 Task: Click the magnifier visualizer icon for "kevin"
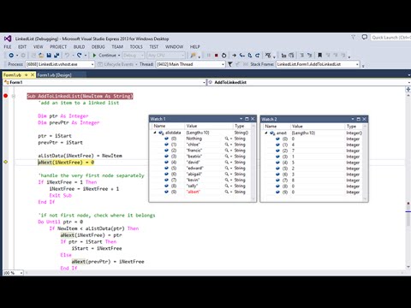pos(227,180)
